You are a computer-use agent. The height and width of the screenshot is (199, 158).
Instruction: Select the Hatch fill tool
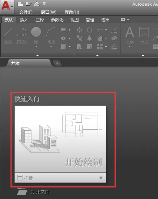(x=63, y=47)
